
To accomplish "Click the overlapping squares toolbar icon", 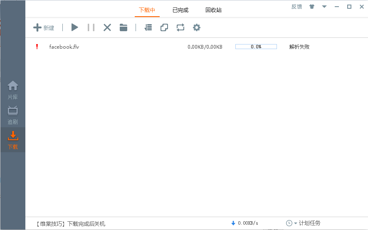I will point(164,27).
